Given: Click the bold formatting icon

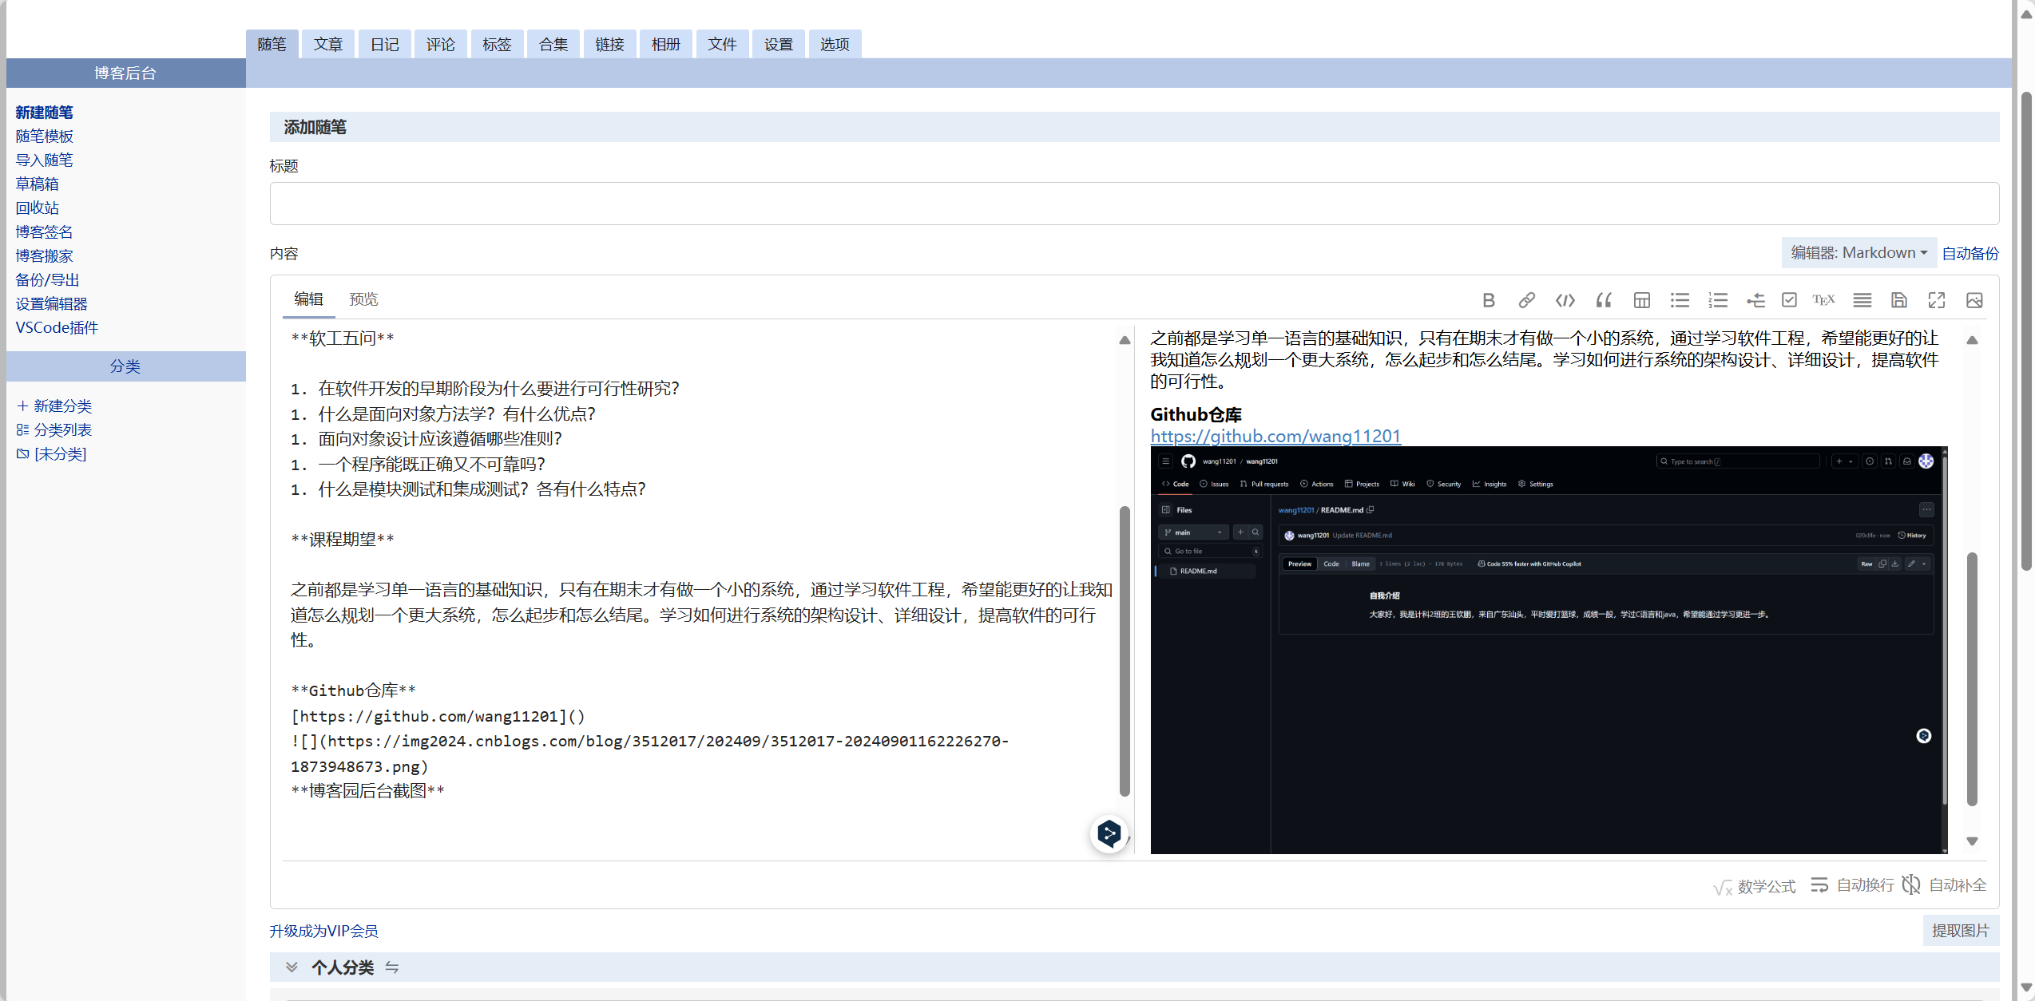Looking at the screenshot, I should pyautogui.click(x=1488, y=300).
